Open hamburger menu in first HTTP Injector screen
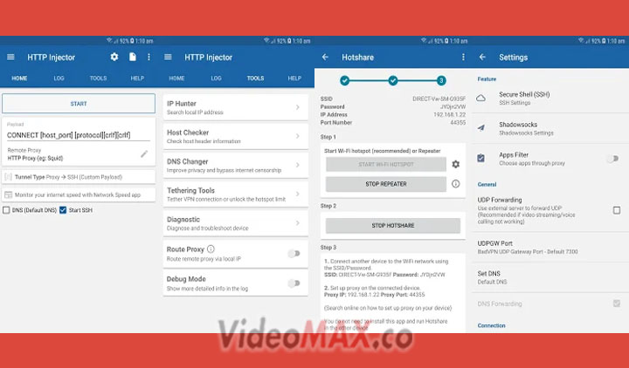Screen dimensions: 629x368 (x=10, y=58)
